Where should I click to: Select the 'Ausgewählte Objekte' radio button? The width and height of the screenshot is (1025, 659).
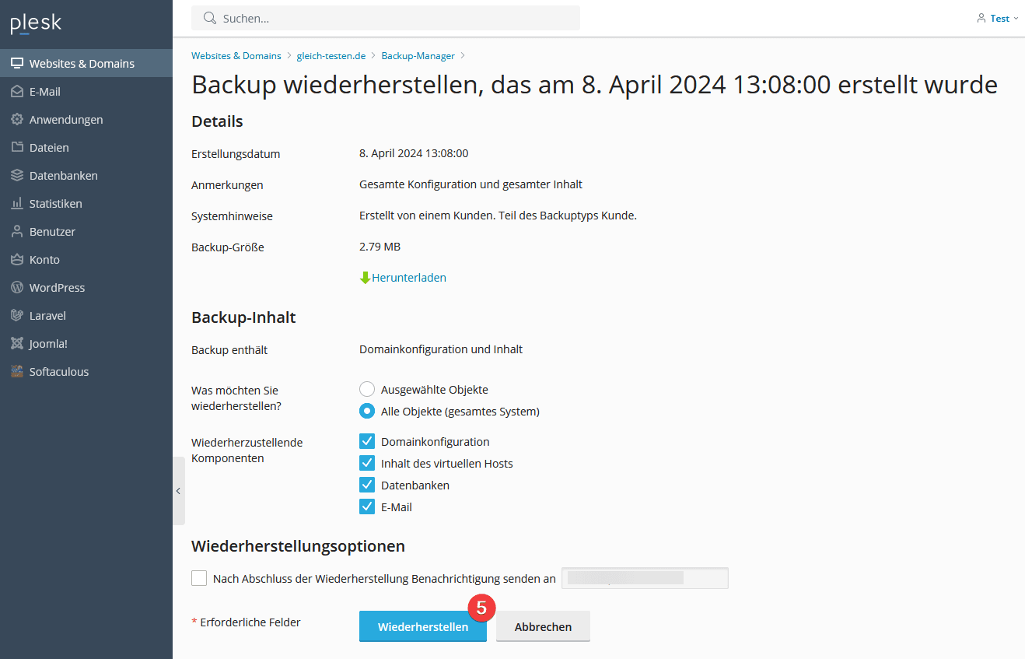click(367, 389)
